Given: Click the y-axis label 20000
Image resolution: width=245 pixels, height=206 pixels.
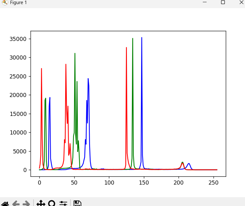Looking at the screenshot, I should tap(18, 95).
